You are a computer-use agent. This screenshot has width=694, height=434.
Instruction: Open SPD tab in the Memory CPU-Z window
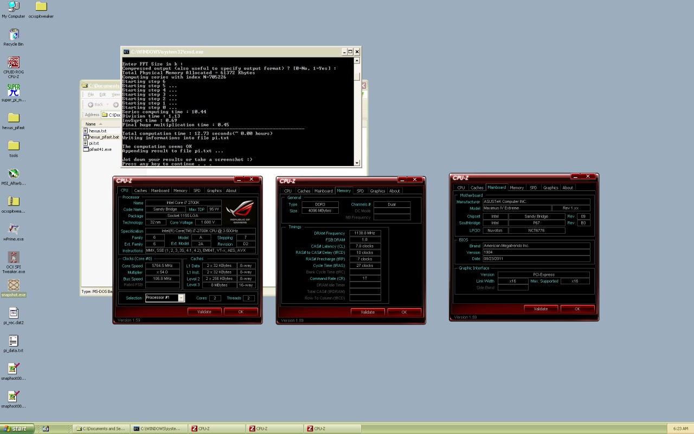360,191
